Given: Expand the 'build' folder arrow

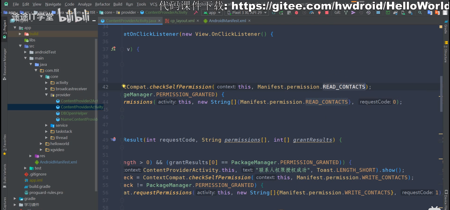Looking at the screenshot, I should 20,34.
